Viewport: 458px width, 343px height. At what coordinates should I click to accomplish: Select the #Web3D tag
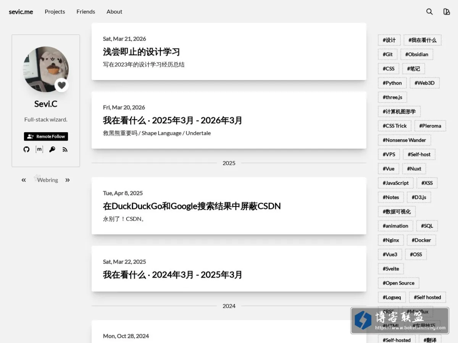(424, 83)
